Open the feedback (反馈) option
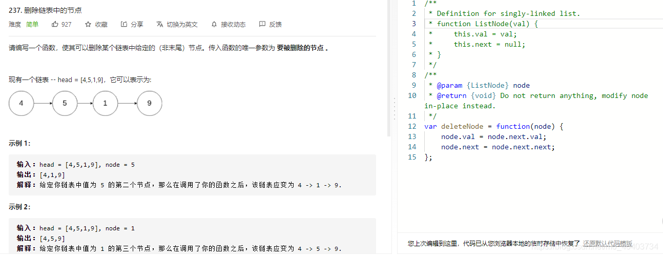Image resolution: width=663 pixels, height=256 pixels. click(x=270, y=24)
